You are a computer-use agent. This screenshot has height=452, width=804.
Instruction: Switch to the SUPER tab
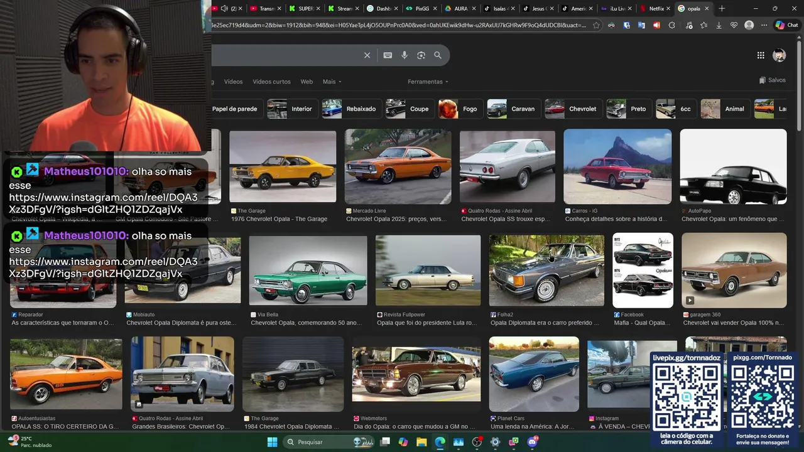tap(305, 9)
